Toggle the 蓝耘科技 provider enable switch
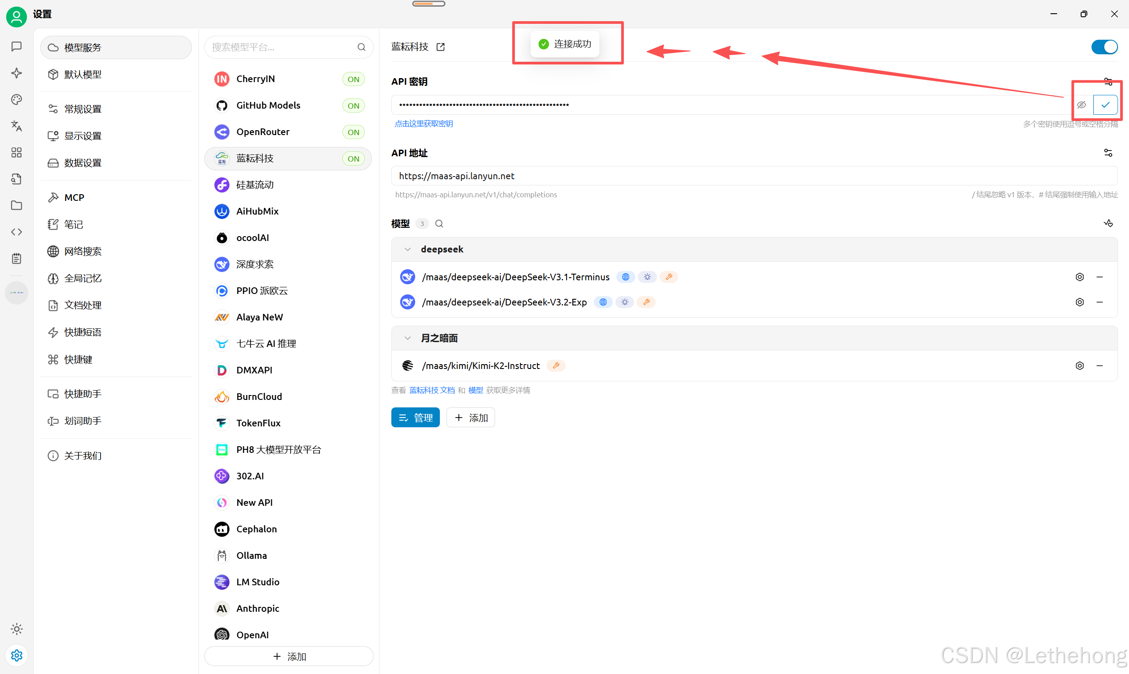 tap(1103, 47)
